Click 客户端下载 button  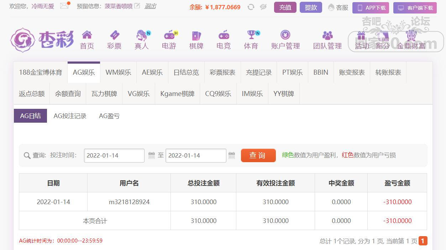click(415, 7)
